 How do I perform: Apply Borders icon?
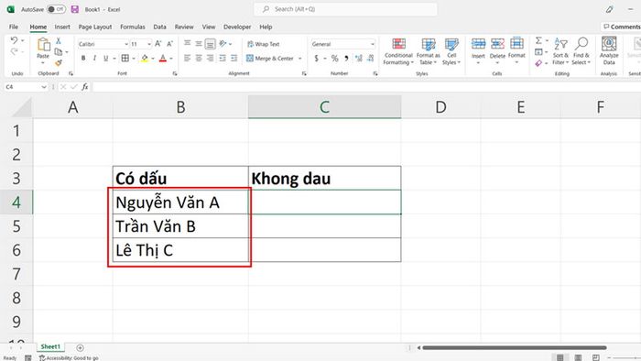click(x=125, y=59)
